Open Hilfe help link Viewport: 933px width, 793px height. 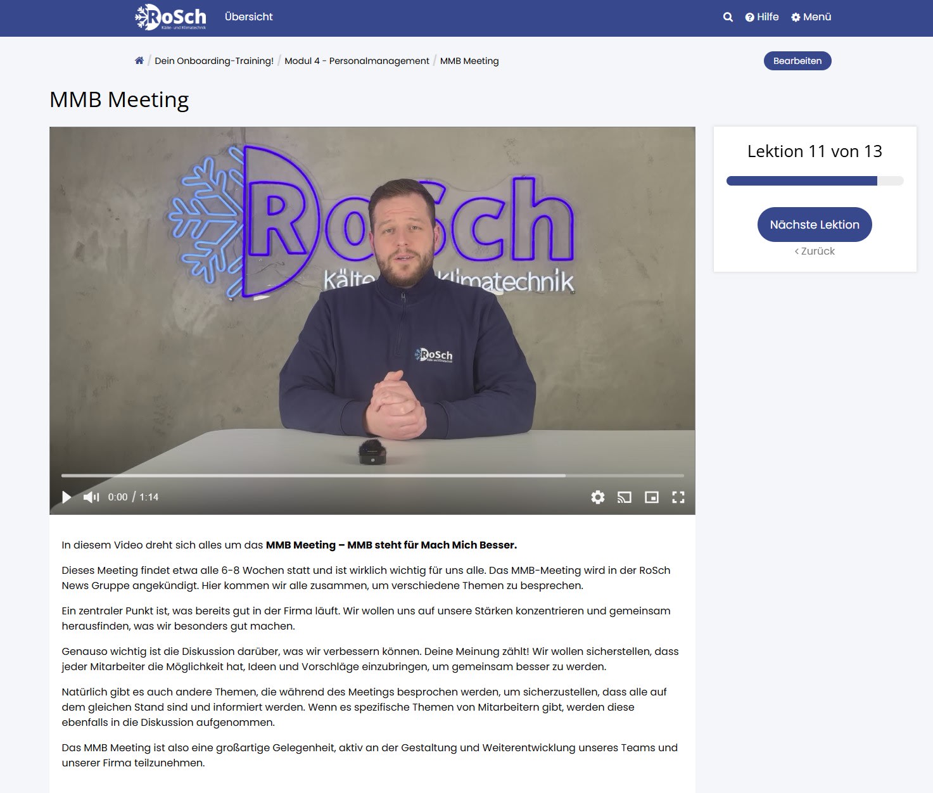(762, 17)
